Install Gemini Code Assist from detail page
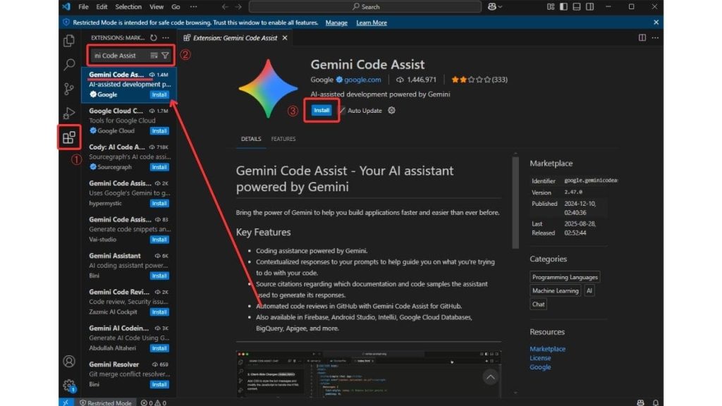 click(322, 111)
